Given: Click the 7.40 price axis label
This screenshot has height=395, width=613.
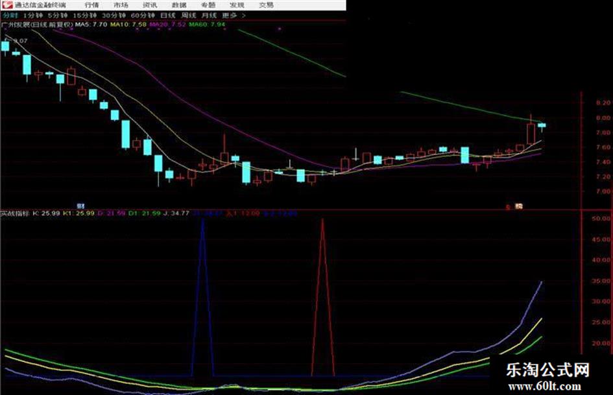Looking at the screenshot, I should pyautogui.click(x=603, y=162).
